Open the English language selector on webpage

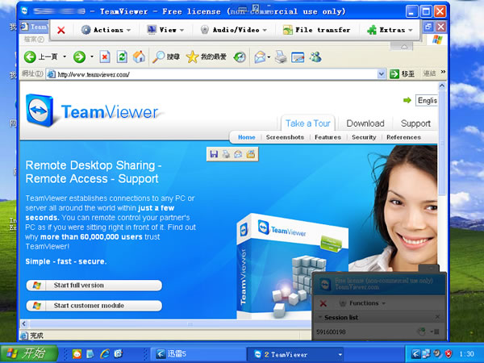coord(427,100)
